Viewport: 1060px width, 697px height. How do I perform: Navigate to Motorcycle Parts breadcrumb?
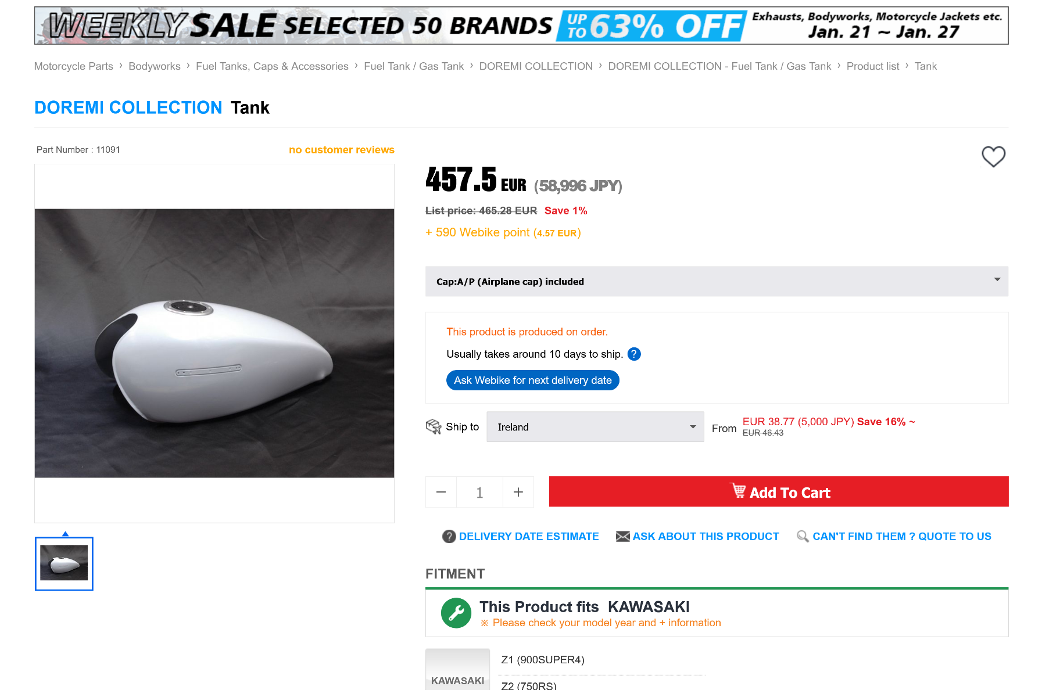74,66
